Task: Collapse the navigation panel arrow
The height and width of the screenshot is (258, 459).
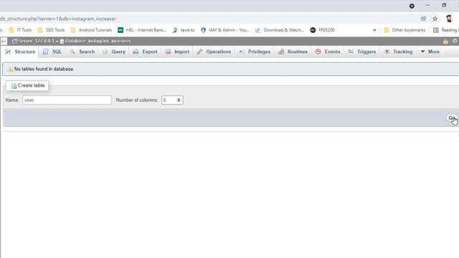Action: click(x=4, y=42)
